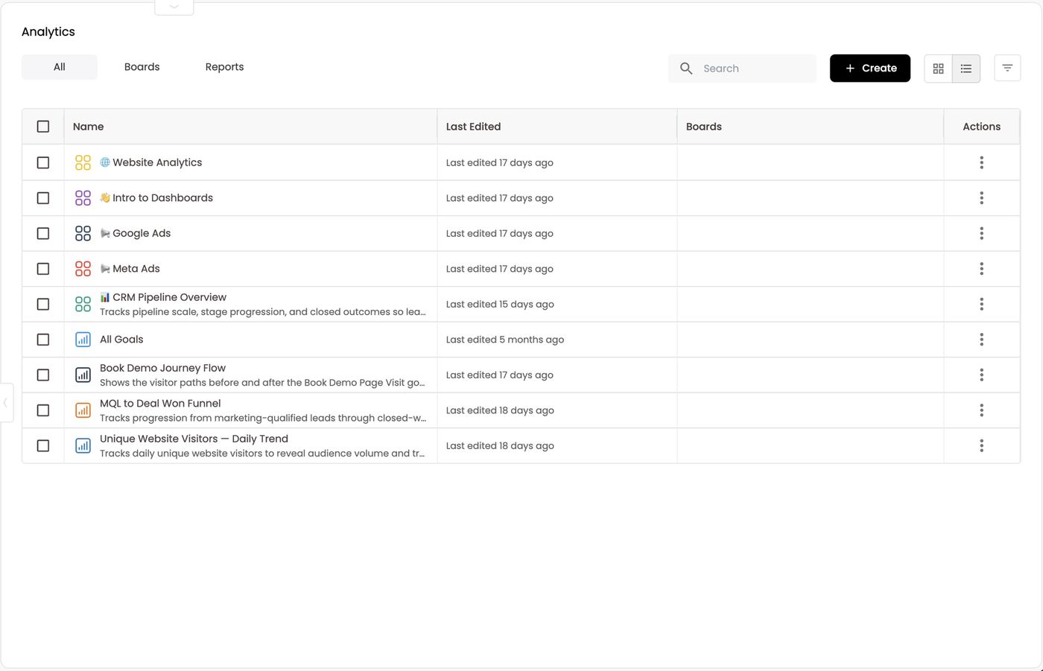Show the All tab

(x=60, y=67)
